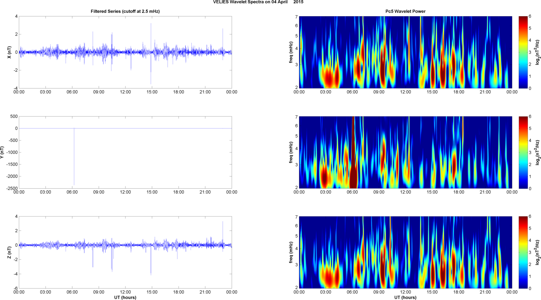This screenshot has width=541, height=300.
Task: Click "freq (mHz)" label of the top spectrogram
Action: (291, 52)
